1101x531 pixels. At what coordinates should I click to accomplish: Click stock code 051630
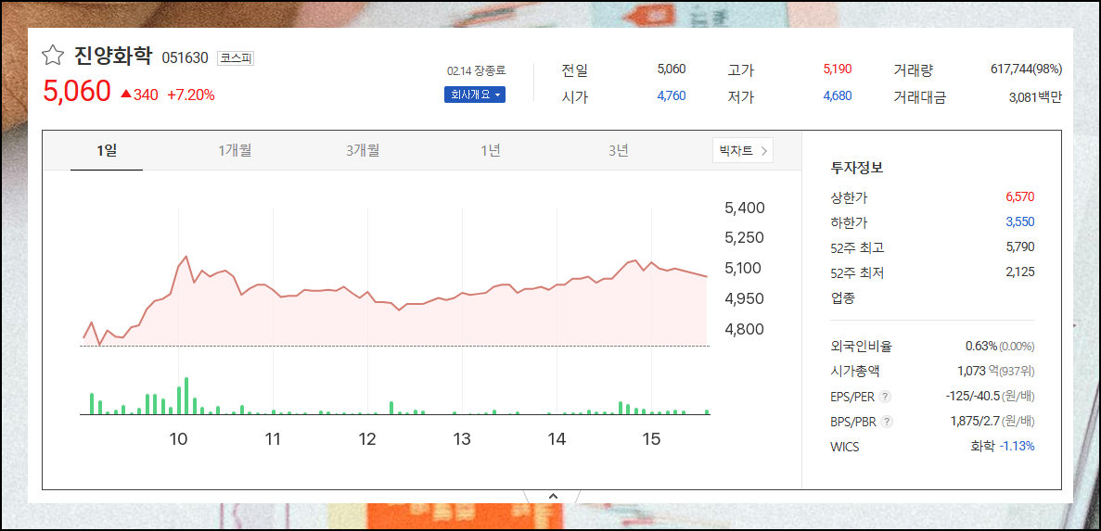[x=185, y=58]
